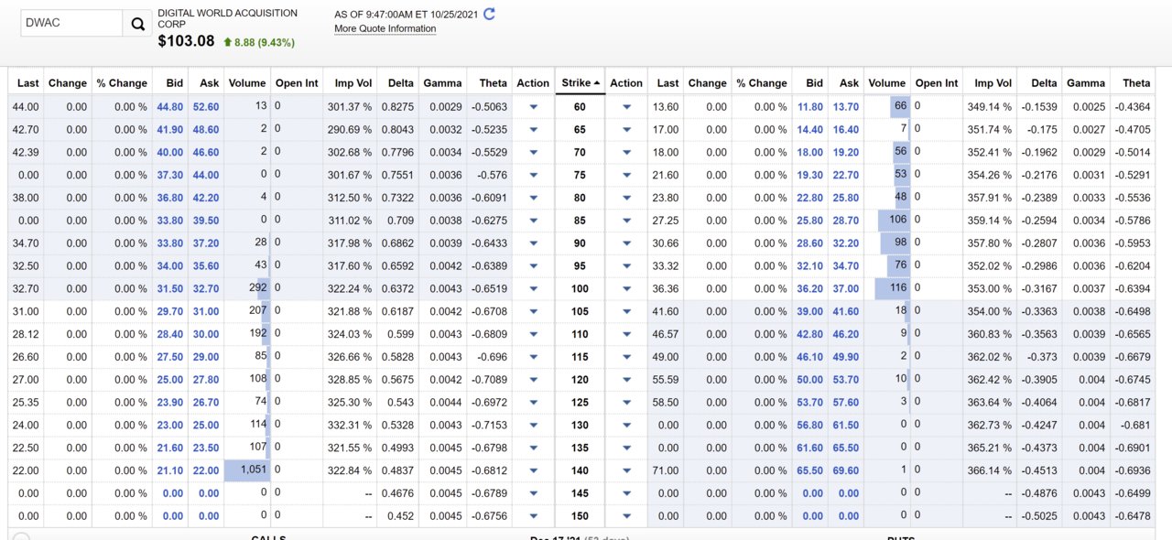Open calls Action dropdown for strike 100

click(x=533, y=288)
